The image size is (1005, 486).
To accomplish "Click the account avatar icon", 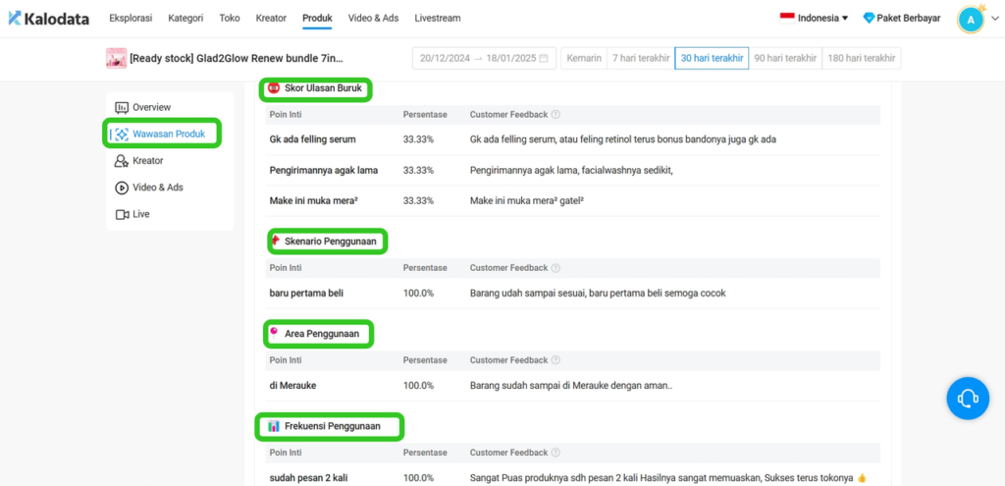I will pos(971,20).
